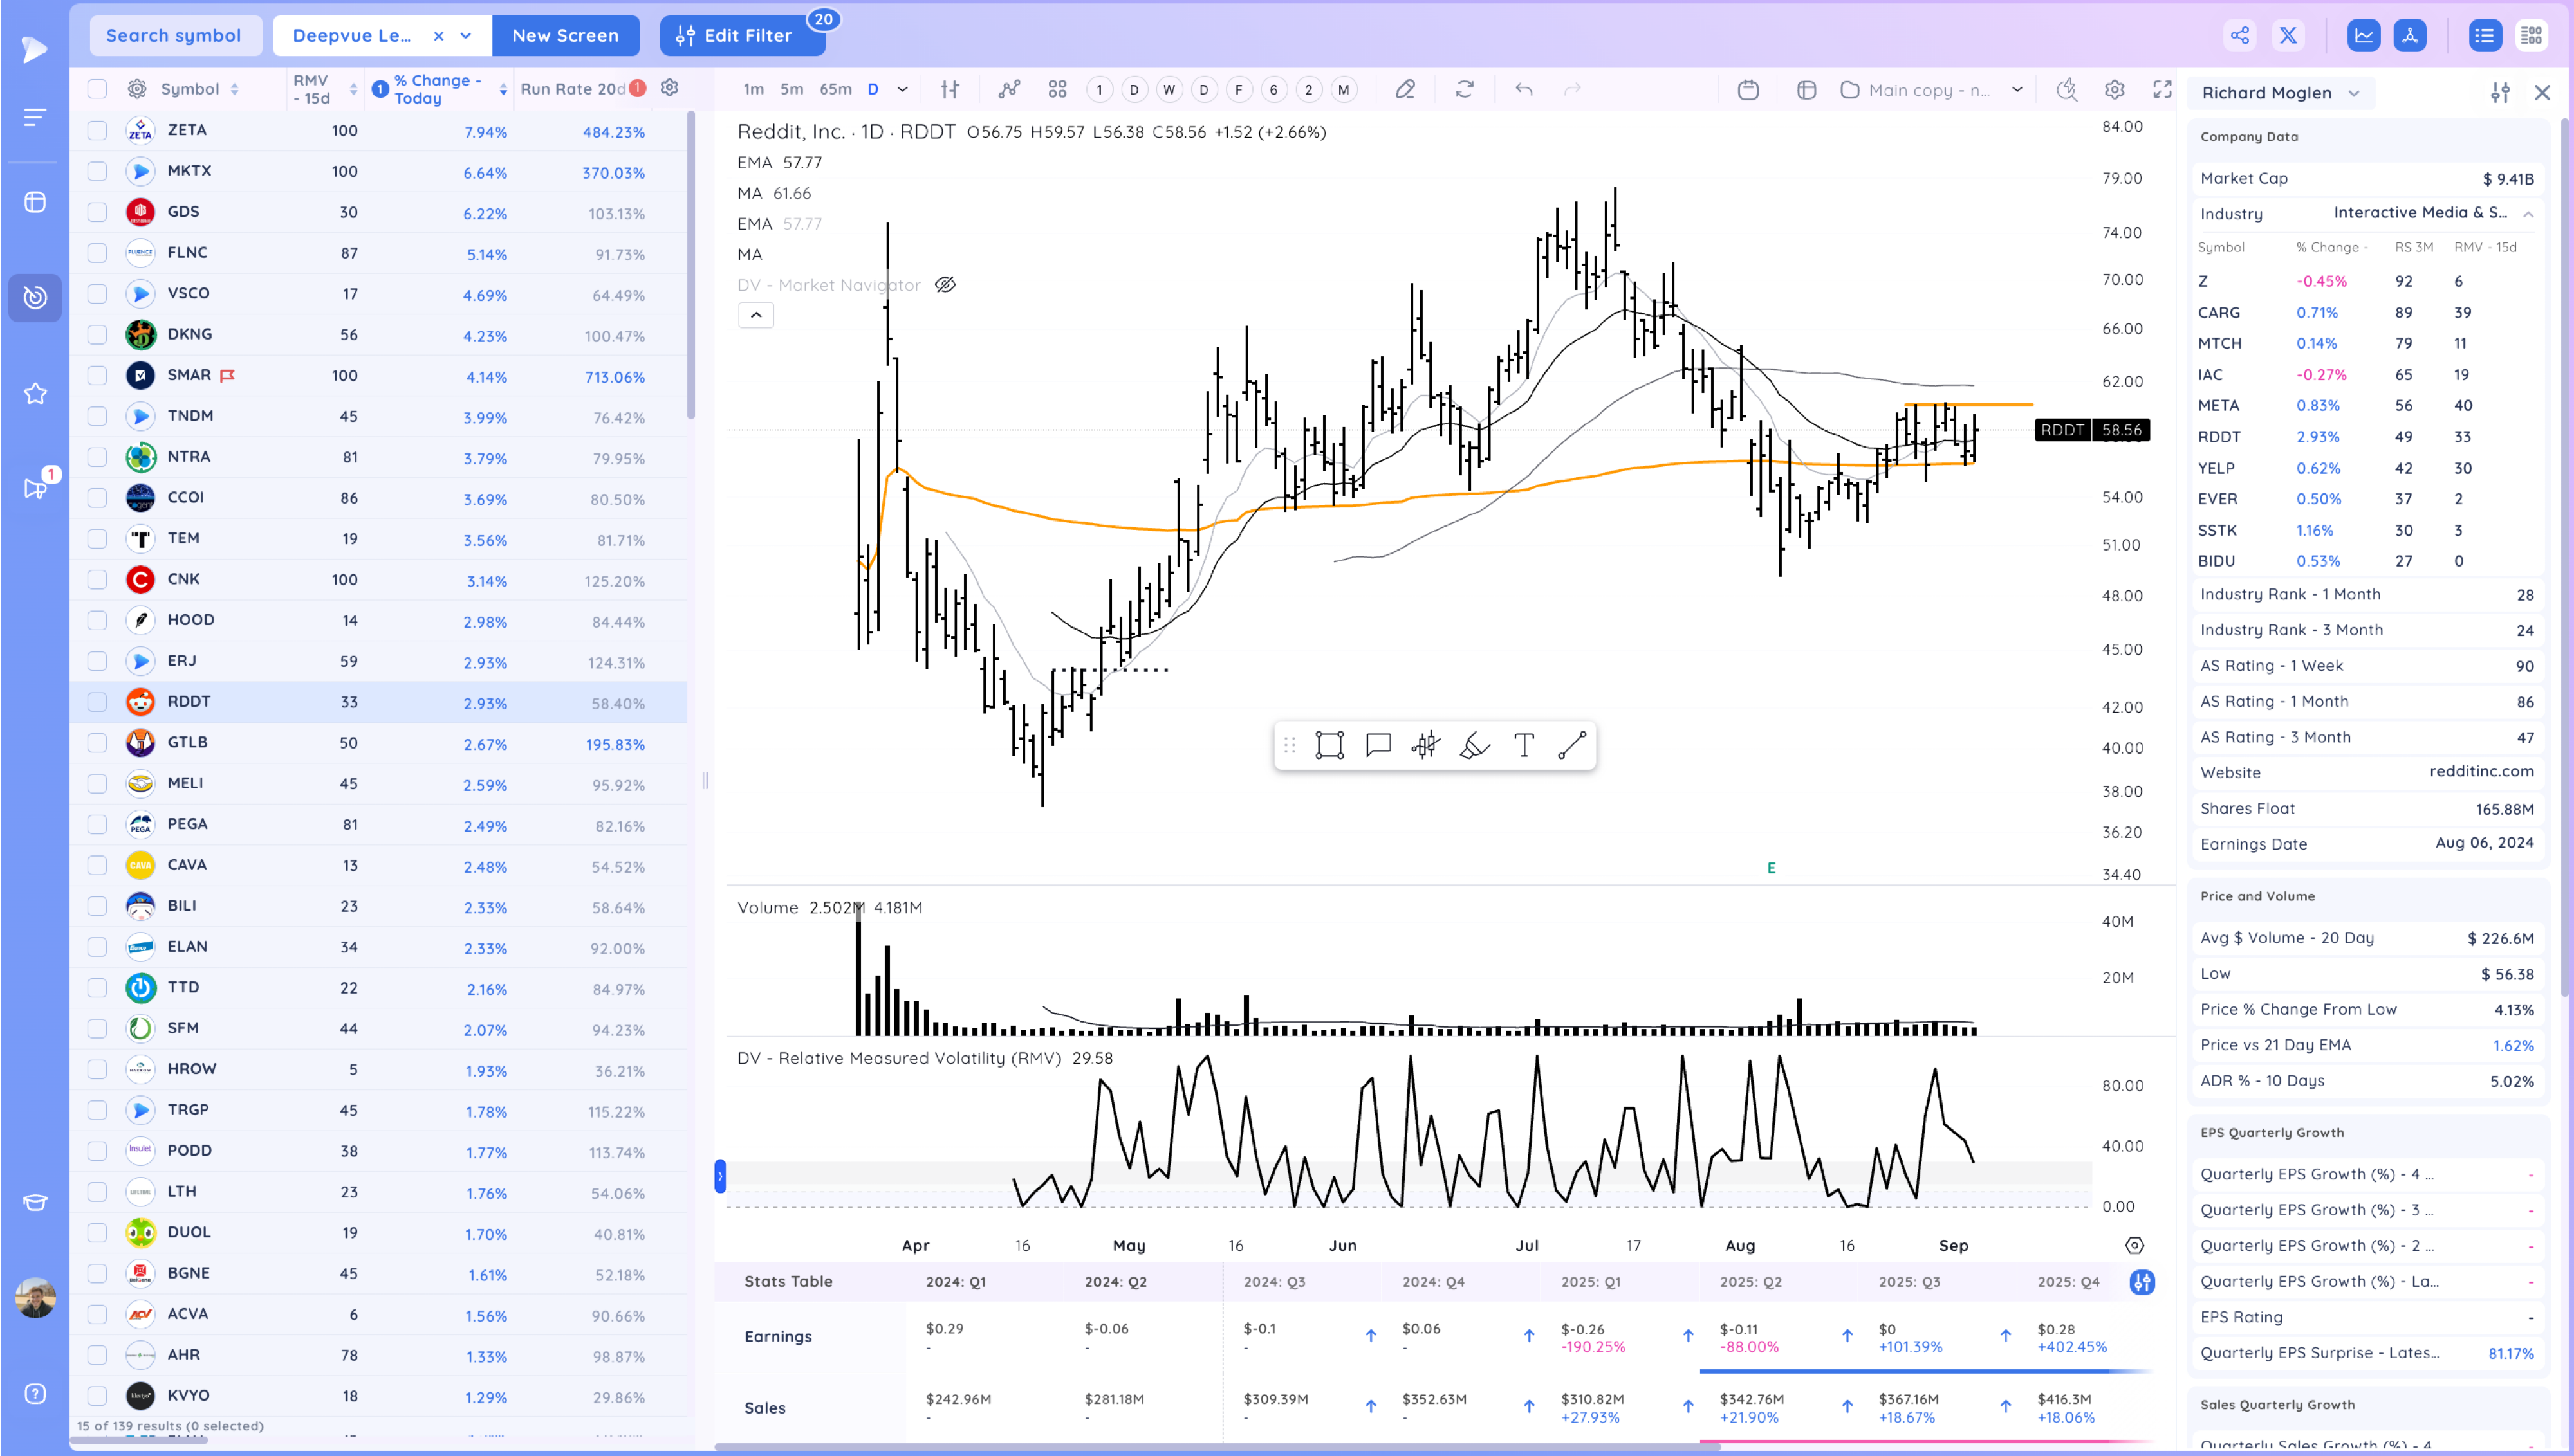Click the Search symbol field
Image resolution: width=2574 pixels, height=1456 pixels.
pos(174,36)
